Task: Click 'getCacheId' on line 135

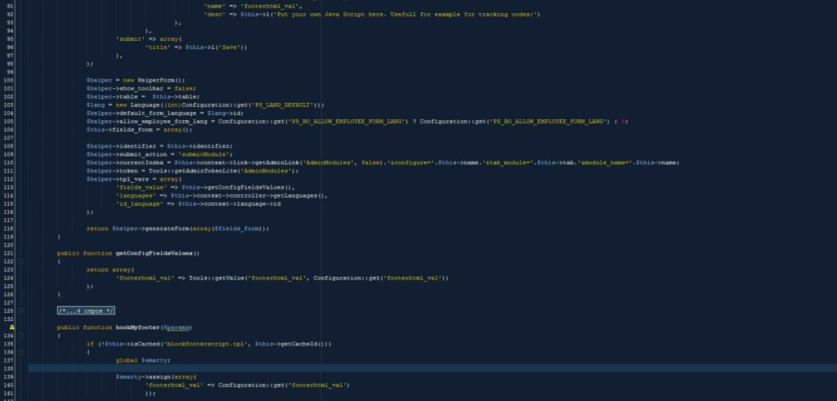Action: point(298,344)
